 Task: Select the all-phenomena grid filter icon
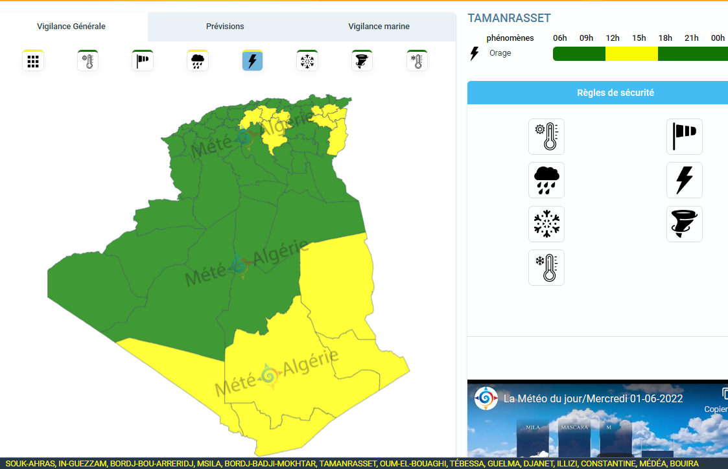pos(33,61)
